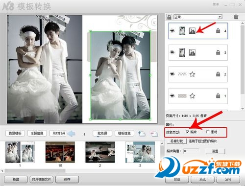The width and height of the screenshot is (245, 186).
Task: Click the add page icon with the plus sign
Action: (x=142, y=134)
